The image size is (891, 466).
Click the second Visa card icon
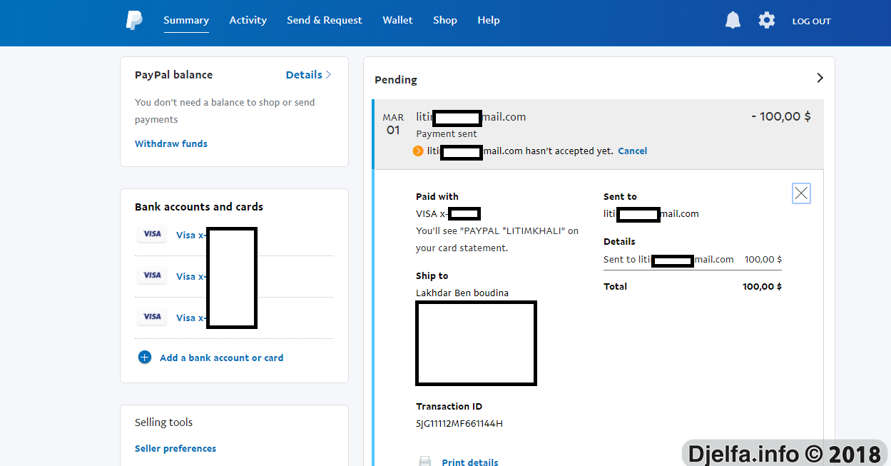(152, 275)
